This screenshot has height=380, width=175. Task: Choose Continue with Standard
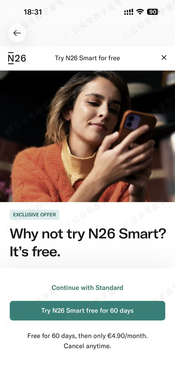87,288
